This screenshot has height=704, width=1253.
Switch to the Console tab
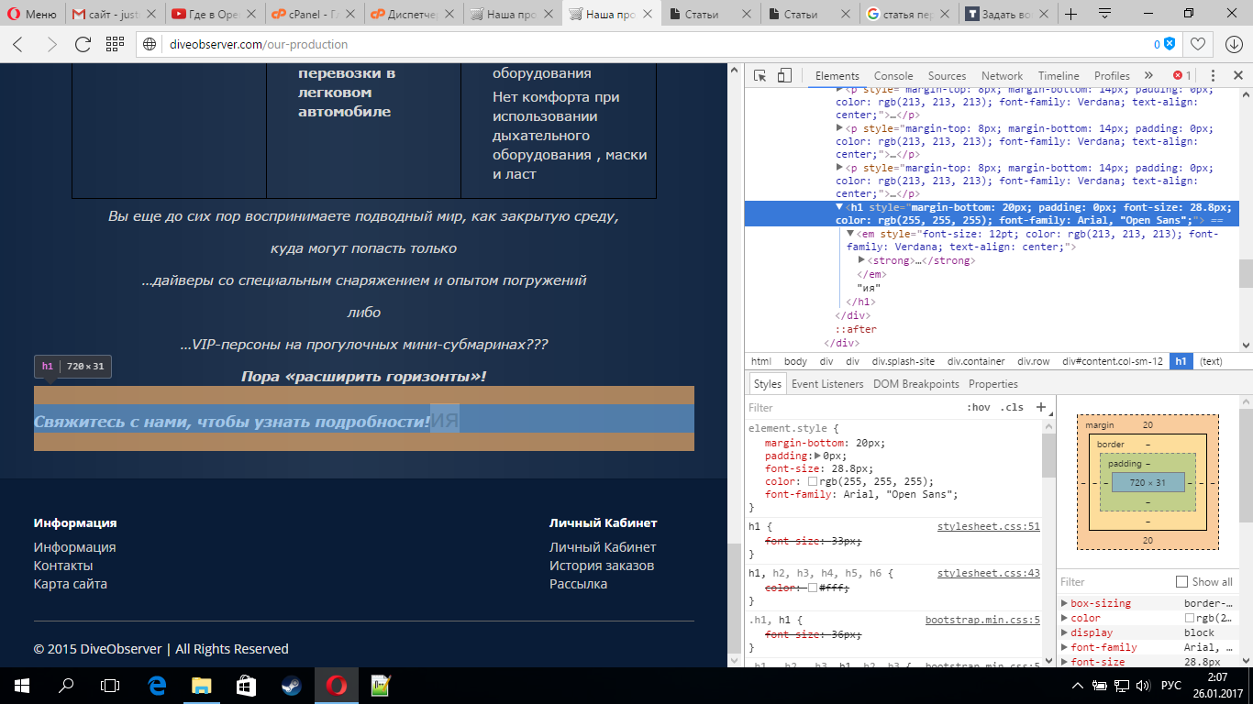[x=893, y=76]
